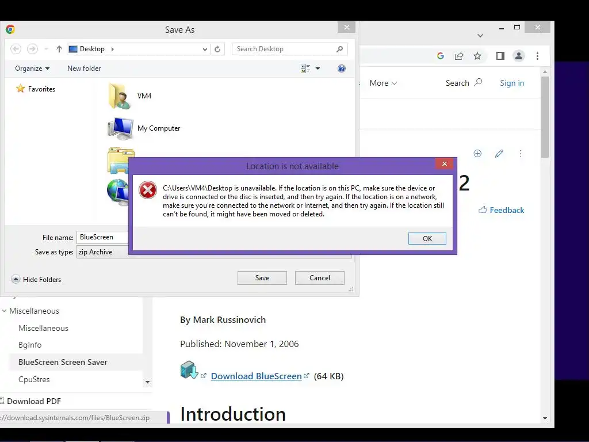This screenshot has height=442, width=589.
Task: Minimize the Chrome window
Action: pyautogui.click(x=502, y=28)
